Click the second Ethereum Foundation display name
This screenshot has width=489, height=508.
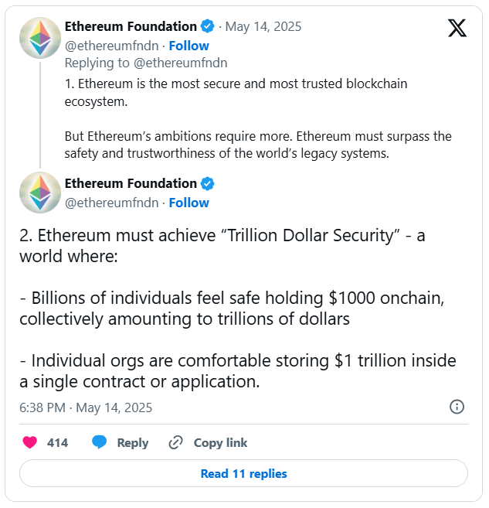point(131,183)
